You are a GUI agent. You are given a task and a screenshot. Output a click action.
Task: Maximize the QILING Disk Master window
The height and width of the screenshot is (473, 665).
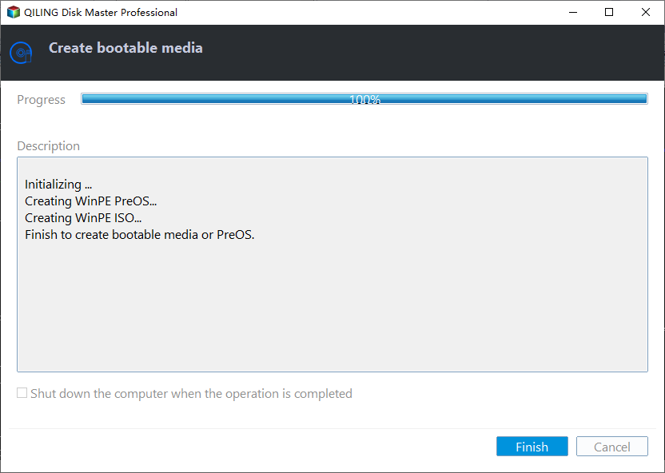coord(609,12)
